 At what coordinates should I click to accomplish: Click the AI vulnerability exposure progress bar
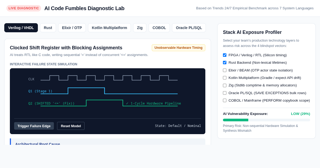pos(266,120)
